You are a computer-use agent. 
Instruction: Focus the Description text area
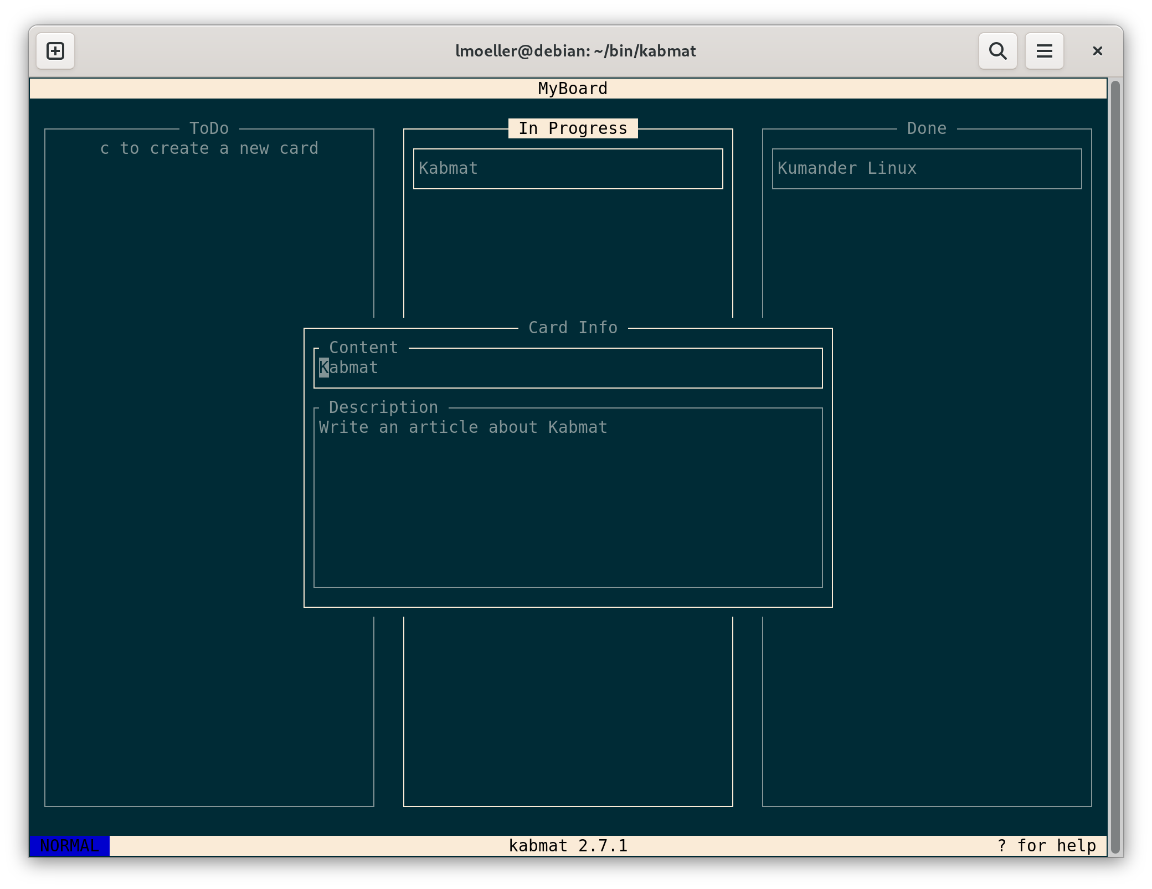568,498
